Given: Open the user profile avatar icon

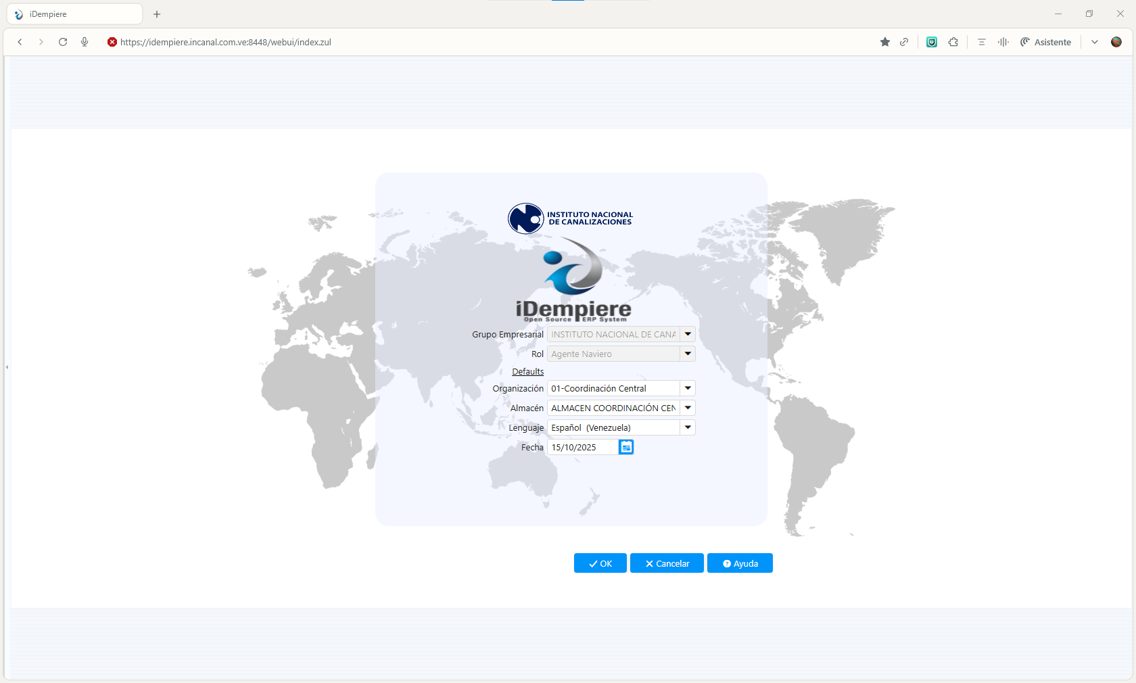Looking at the screenshot, I should coord(1116,42).
